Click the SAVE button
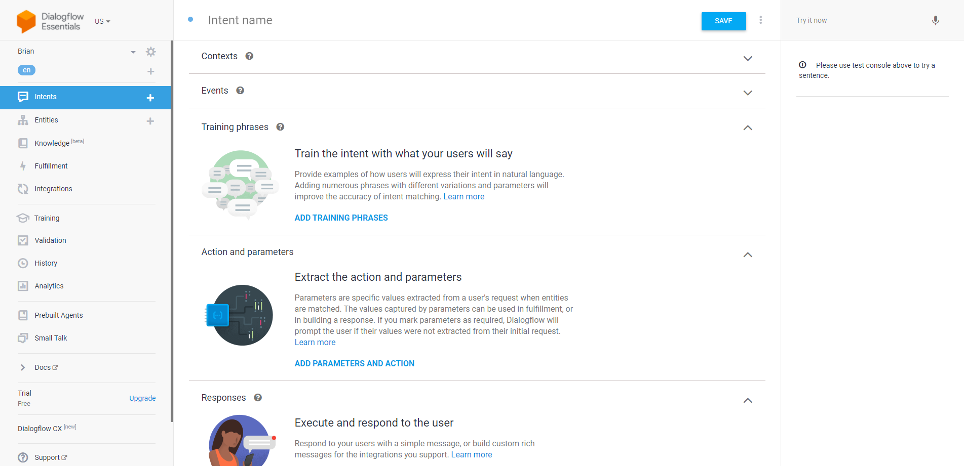This screenshot has width=964, height=466. coord(723,21)
